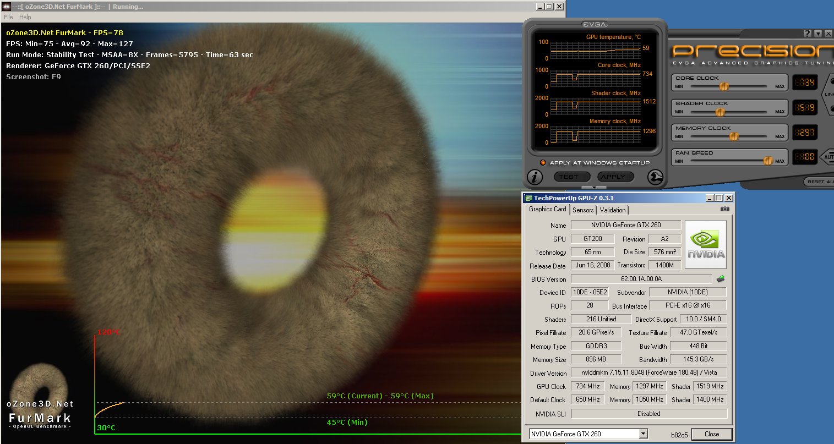This screenshot has height=444, width=834.
Task: Click the Revision field A2
Action: tap(664, 239)
